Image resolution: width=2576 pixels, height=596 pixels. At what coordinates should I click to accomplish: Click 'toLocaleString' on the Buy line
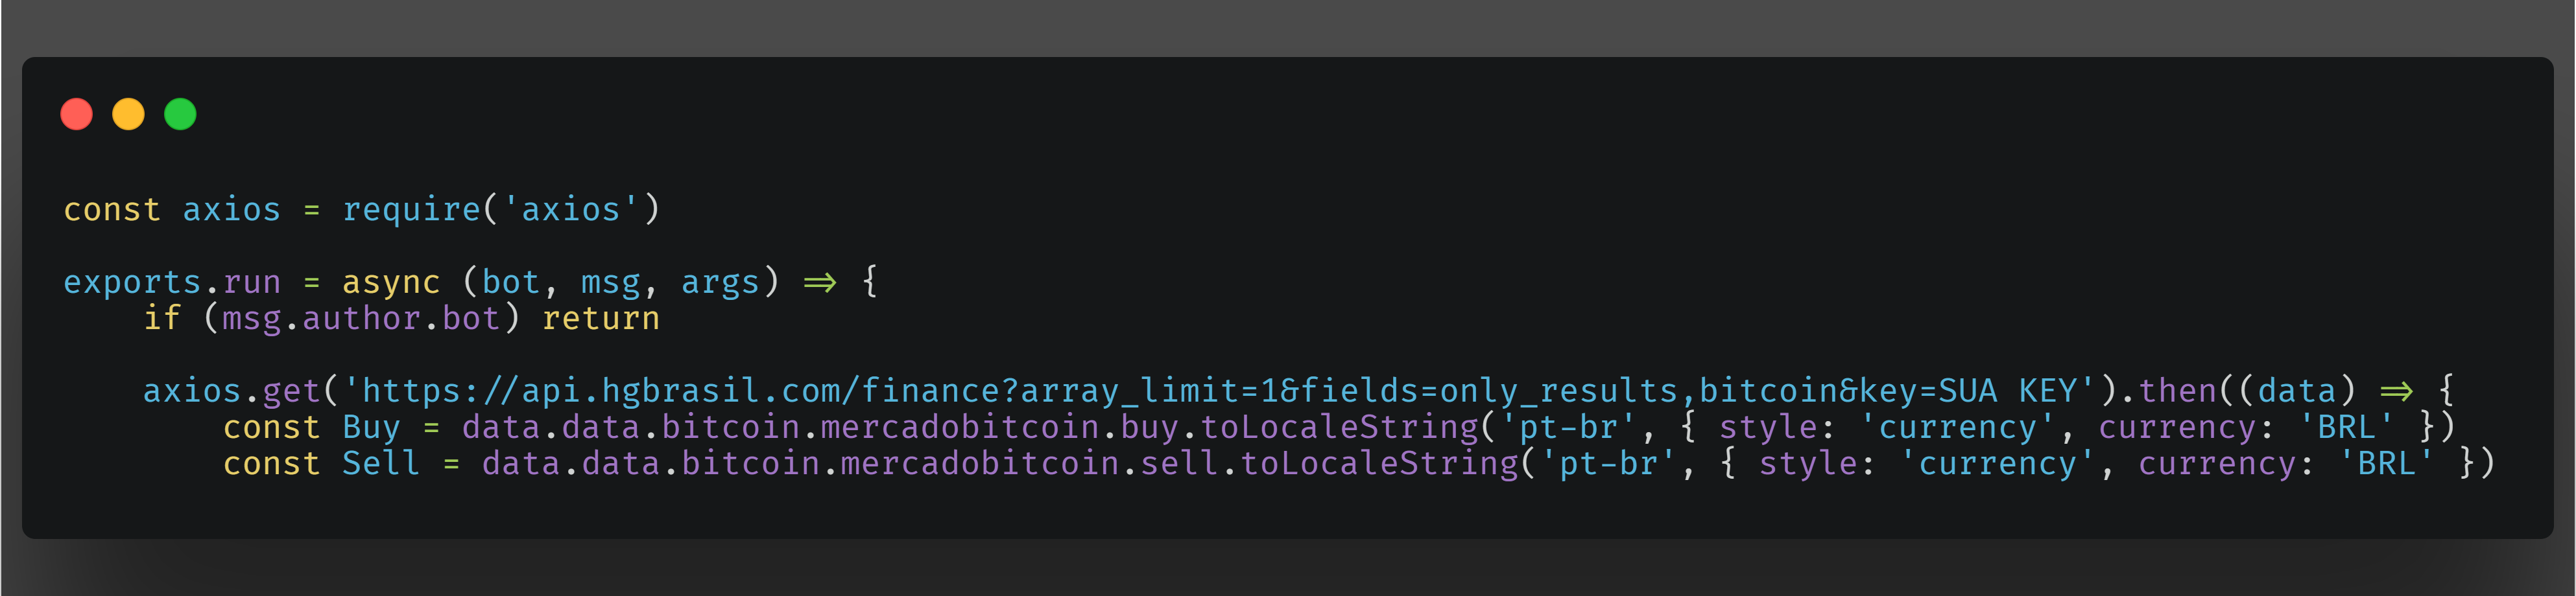tap(1339, 428)
